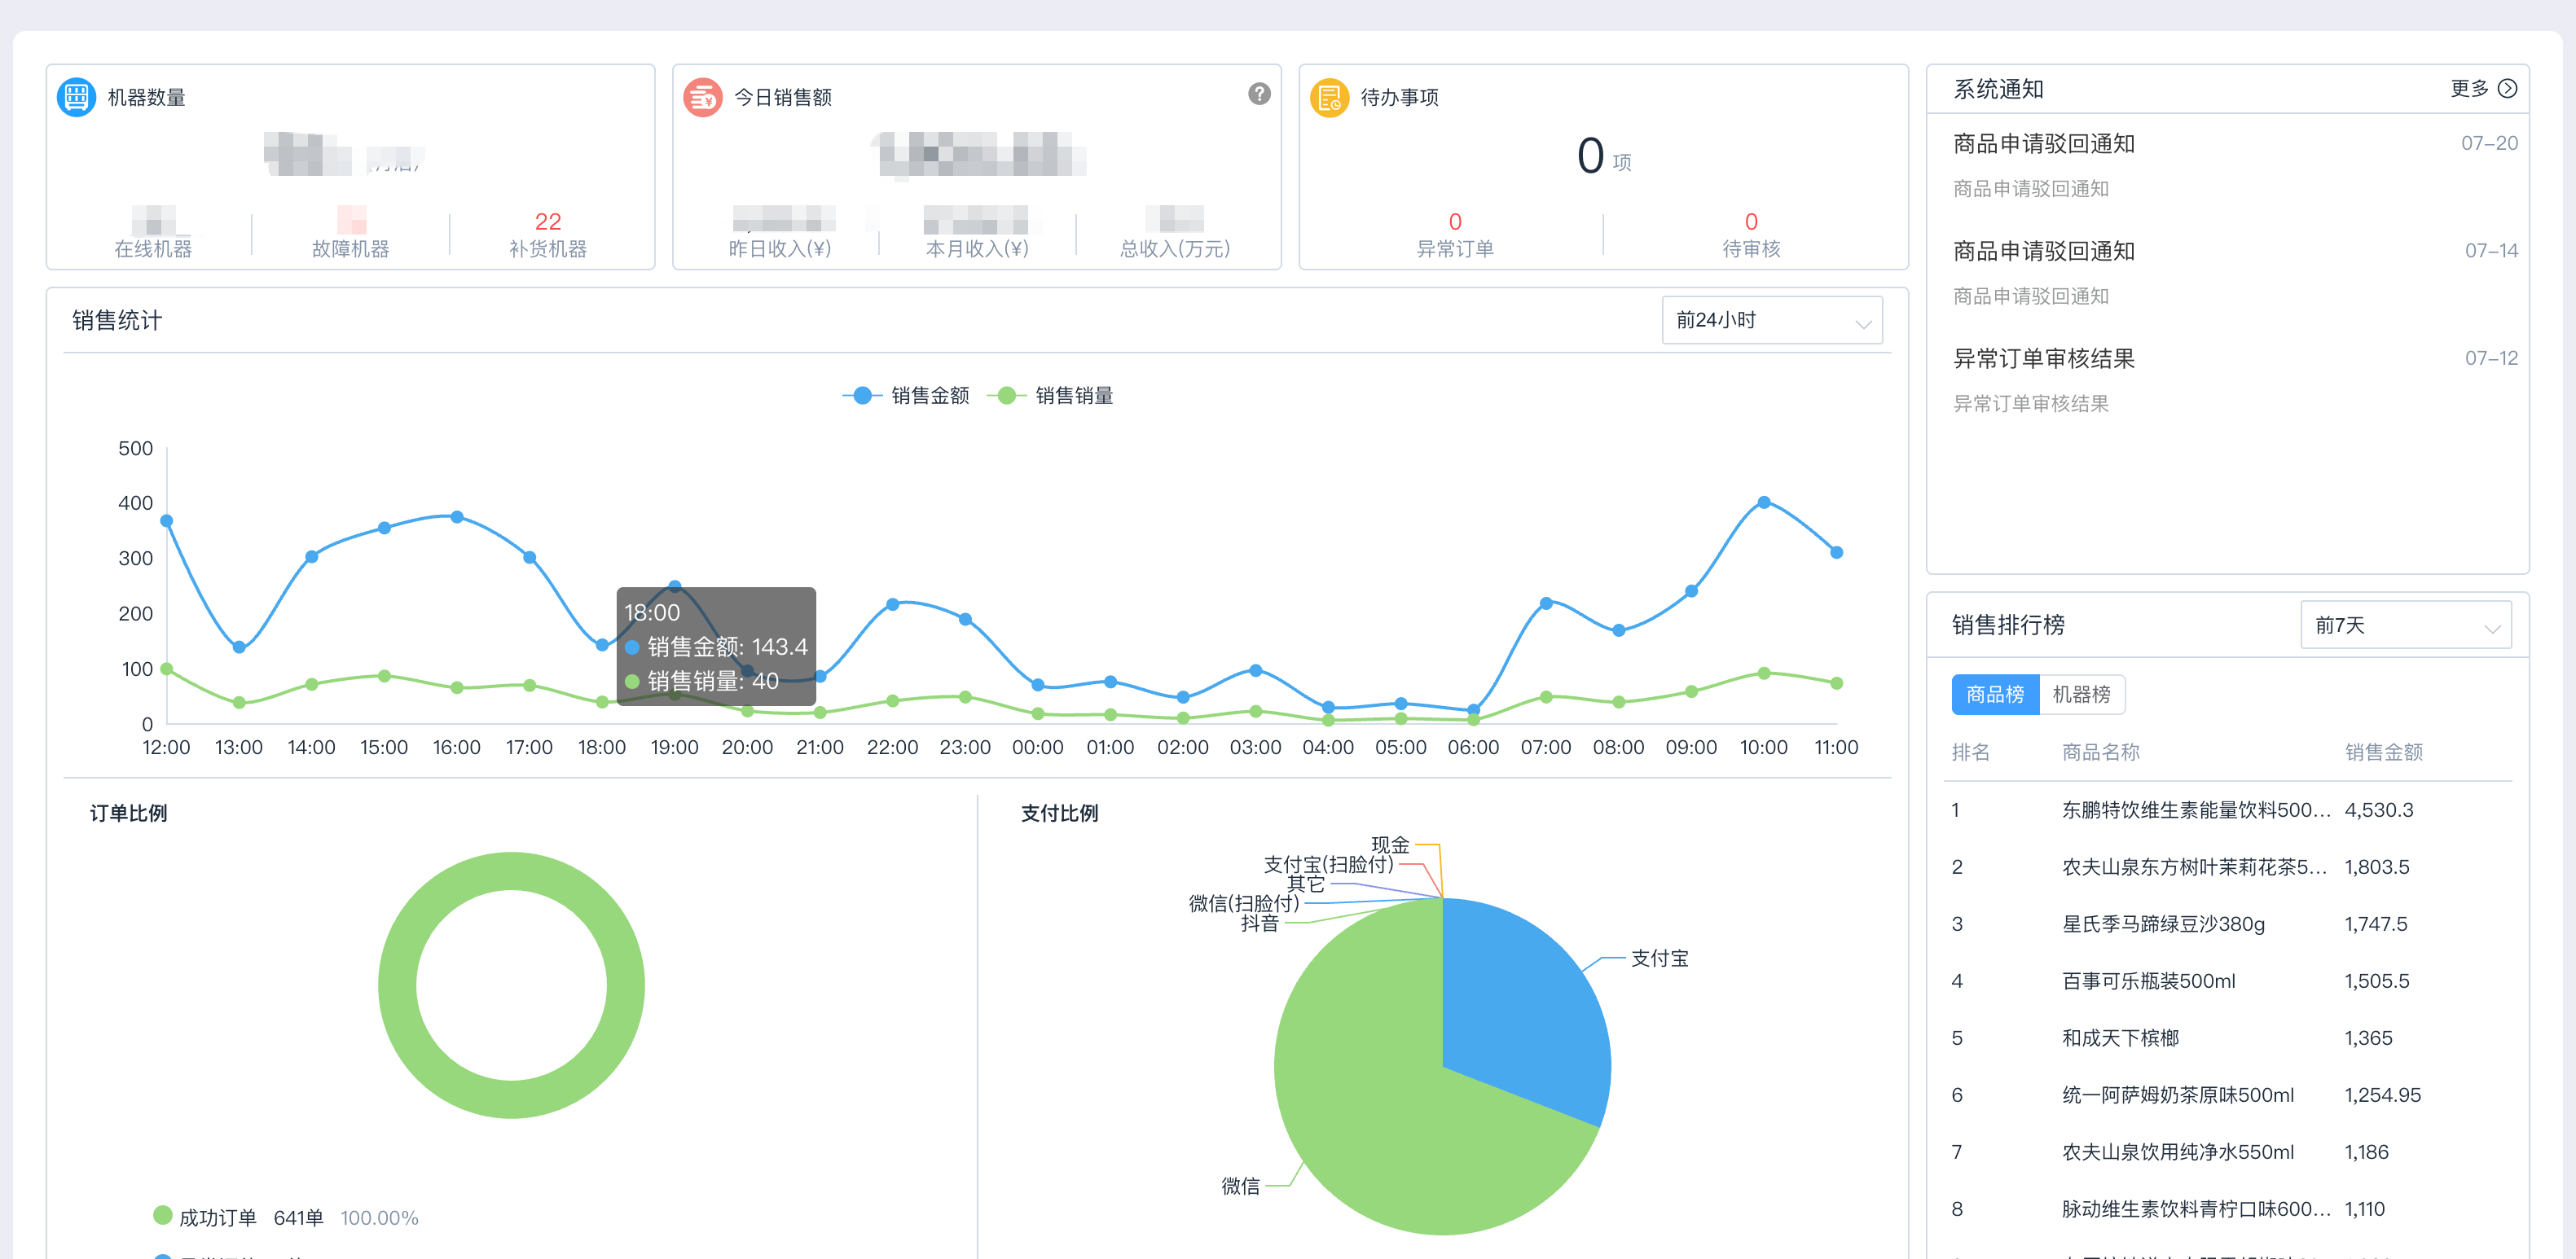Image resolution: width=2576 pixels, height=1259 pixels.
Task: Click the 4,530.3 sales amount value
Action: tap(2379, 810)
